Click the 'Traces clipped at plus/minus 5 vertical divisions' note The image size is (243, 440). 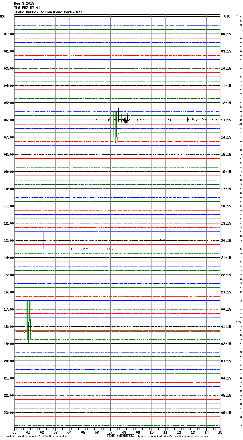173,436
